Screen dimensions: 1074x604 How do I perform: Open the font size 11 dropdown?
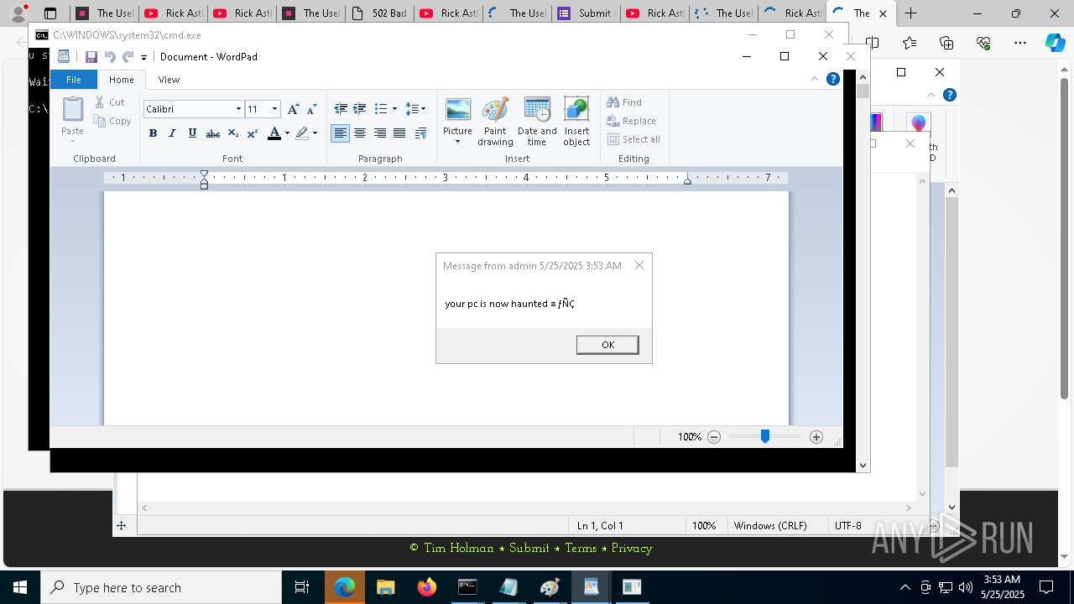274,109
